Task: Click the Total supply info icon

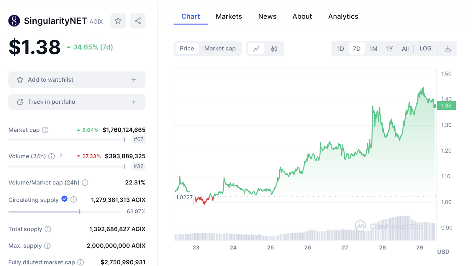Action: [x=48, y=229]
